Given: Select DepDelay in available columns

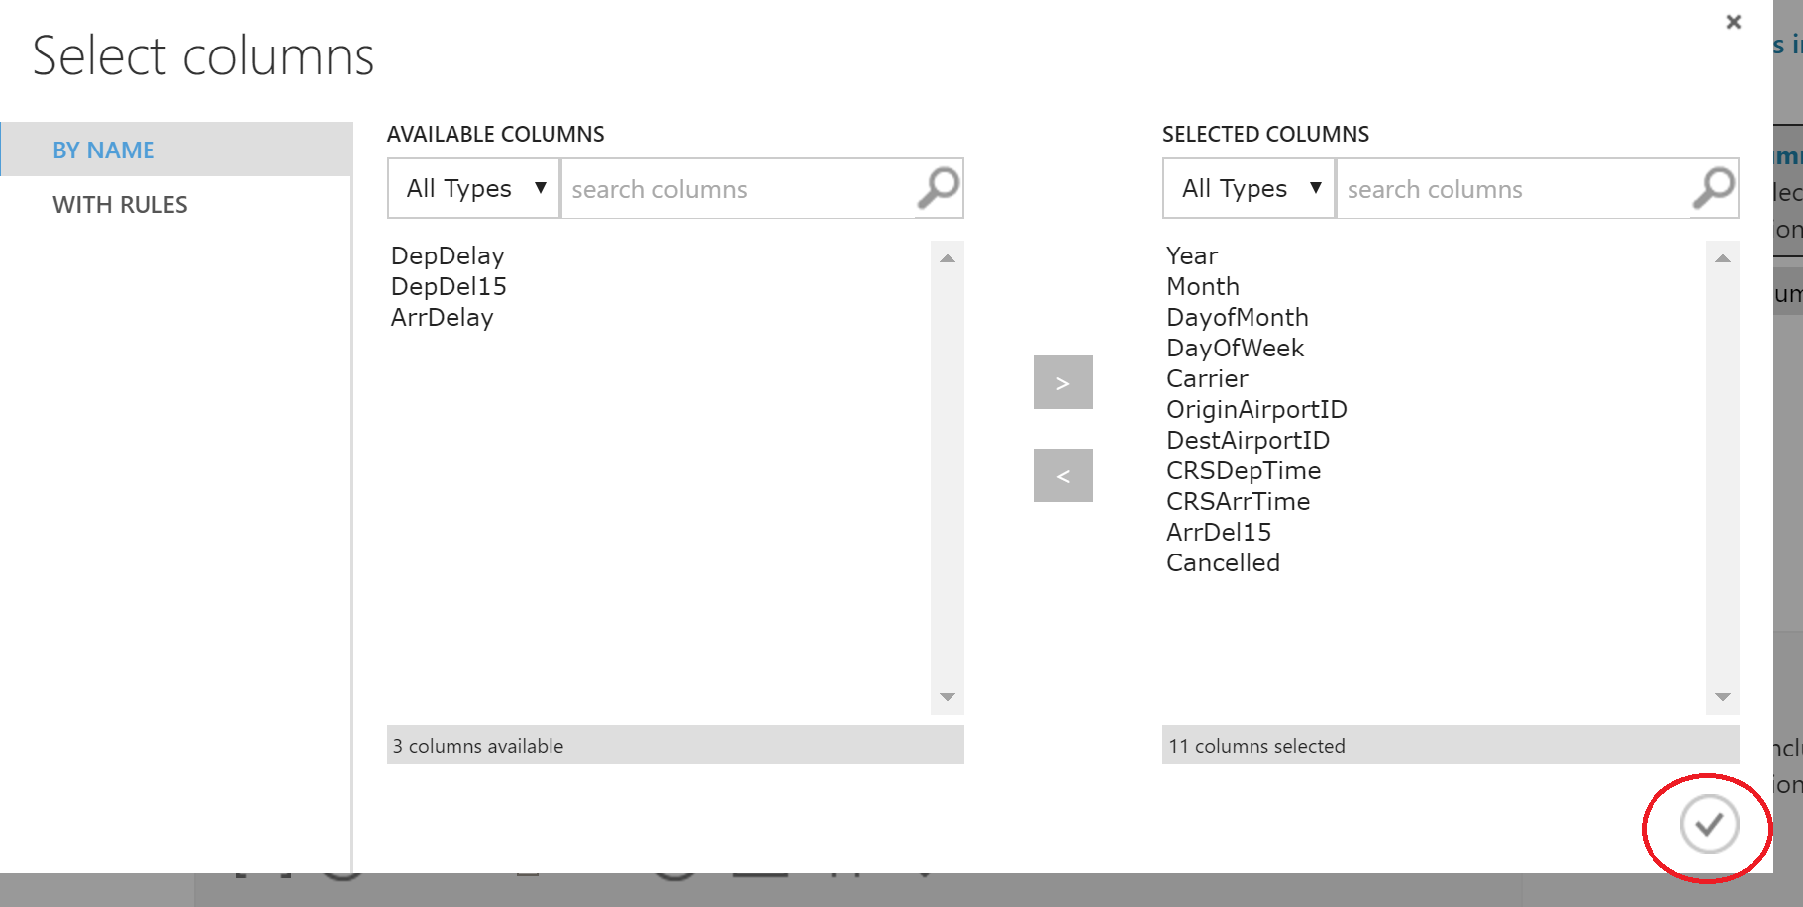Looking at the screenshot, I should [x=448, y=256].
